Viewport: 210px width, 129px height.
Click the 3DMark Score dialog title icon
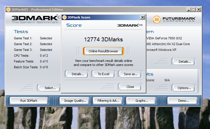[65, 17]
